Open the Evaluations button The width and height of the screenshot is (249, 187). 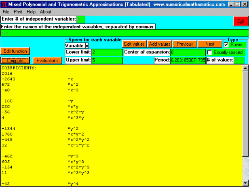coord(47,60)
